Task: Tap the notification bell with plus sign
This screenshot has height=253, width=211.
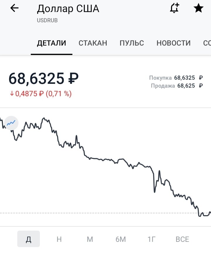Action: 174,9
